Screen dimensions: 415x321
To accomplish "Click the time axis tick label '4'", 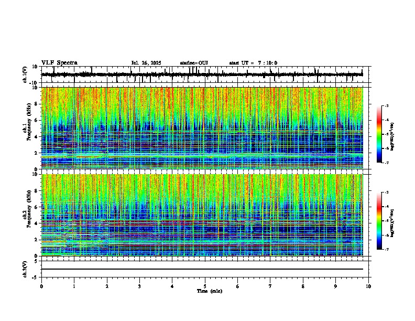I will click(172, 286).
